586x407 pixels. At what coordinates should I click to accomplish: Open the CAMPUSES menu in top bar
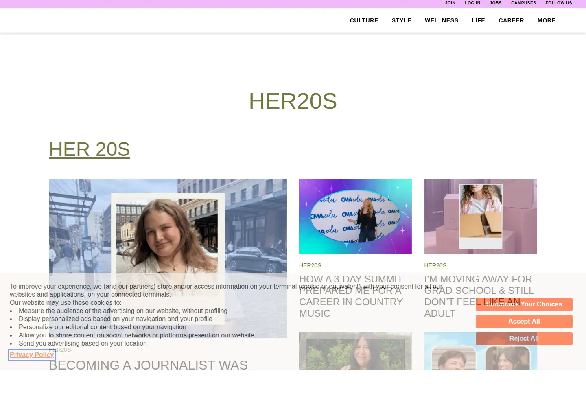coord(523,3)
